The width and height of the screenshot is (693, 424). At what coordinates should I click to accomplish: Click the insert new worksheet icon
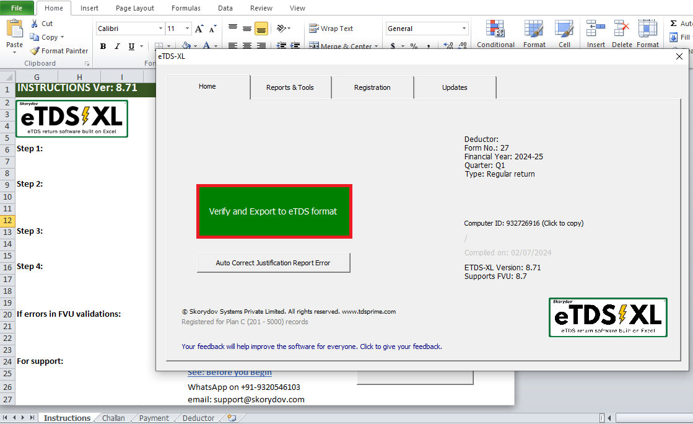(x=232, y=418)
